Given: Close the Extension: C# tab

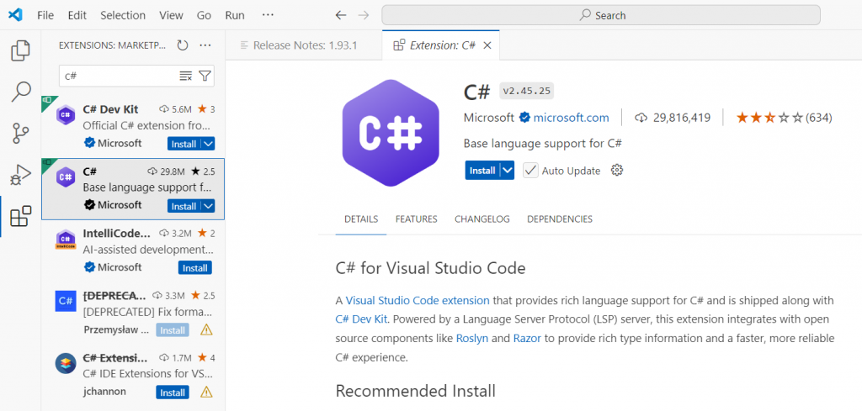Looking at the screenshot, I should pyautogui.click(x=487, y=45).
